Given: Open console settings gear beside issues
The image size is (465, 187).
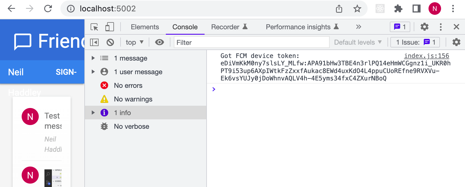Looking at the screenshot, I should 456,42.
